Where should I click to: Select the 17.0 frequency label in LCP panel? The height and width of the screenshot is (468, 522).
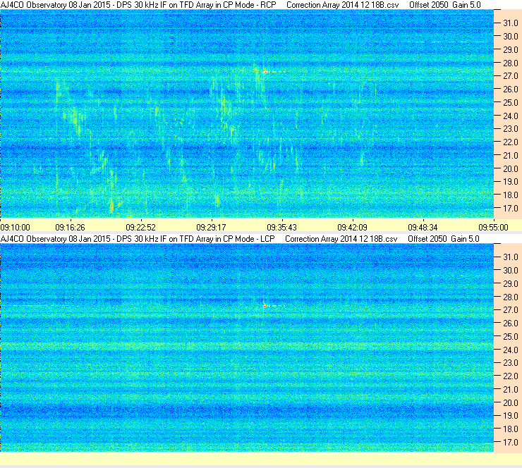coord(510,443)
